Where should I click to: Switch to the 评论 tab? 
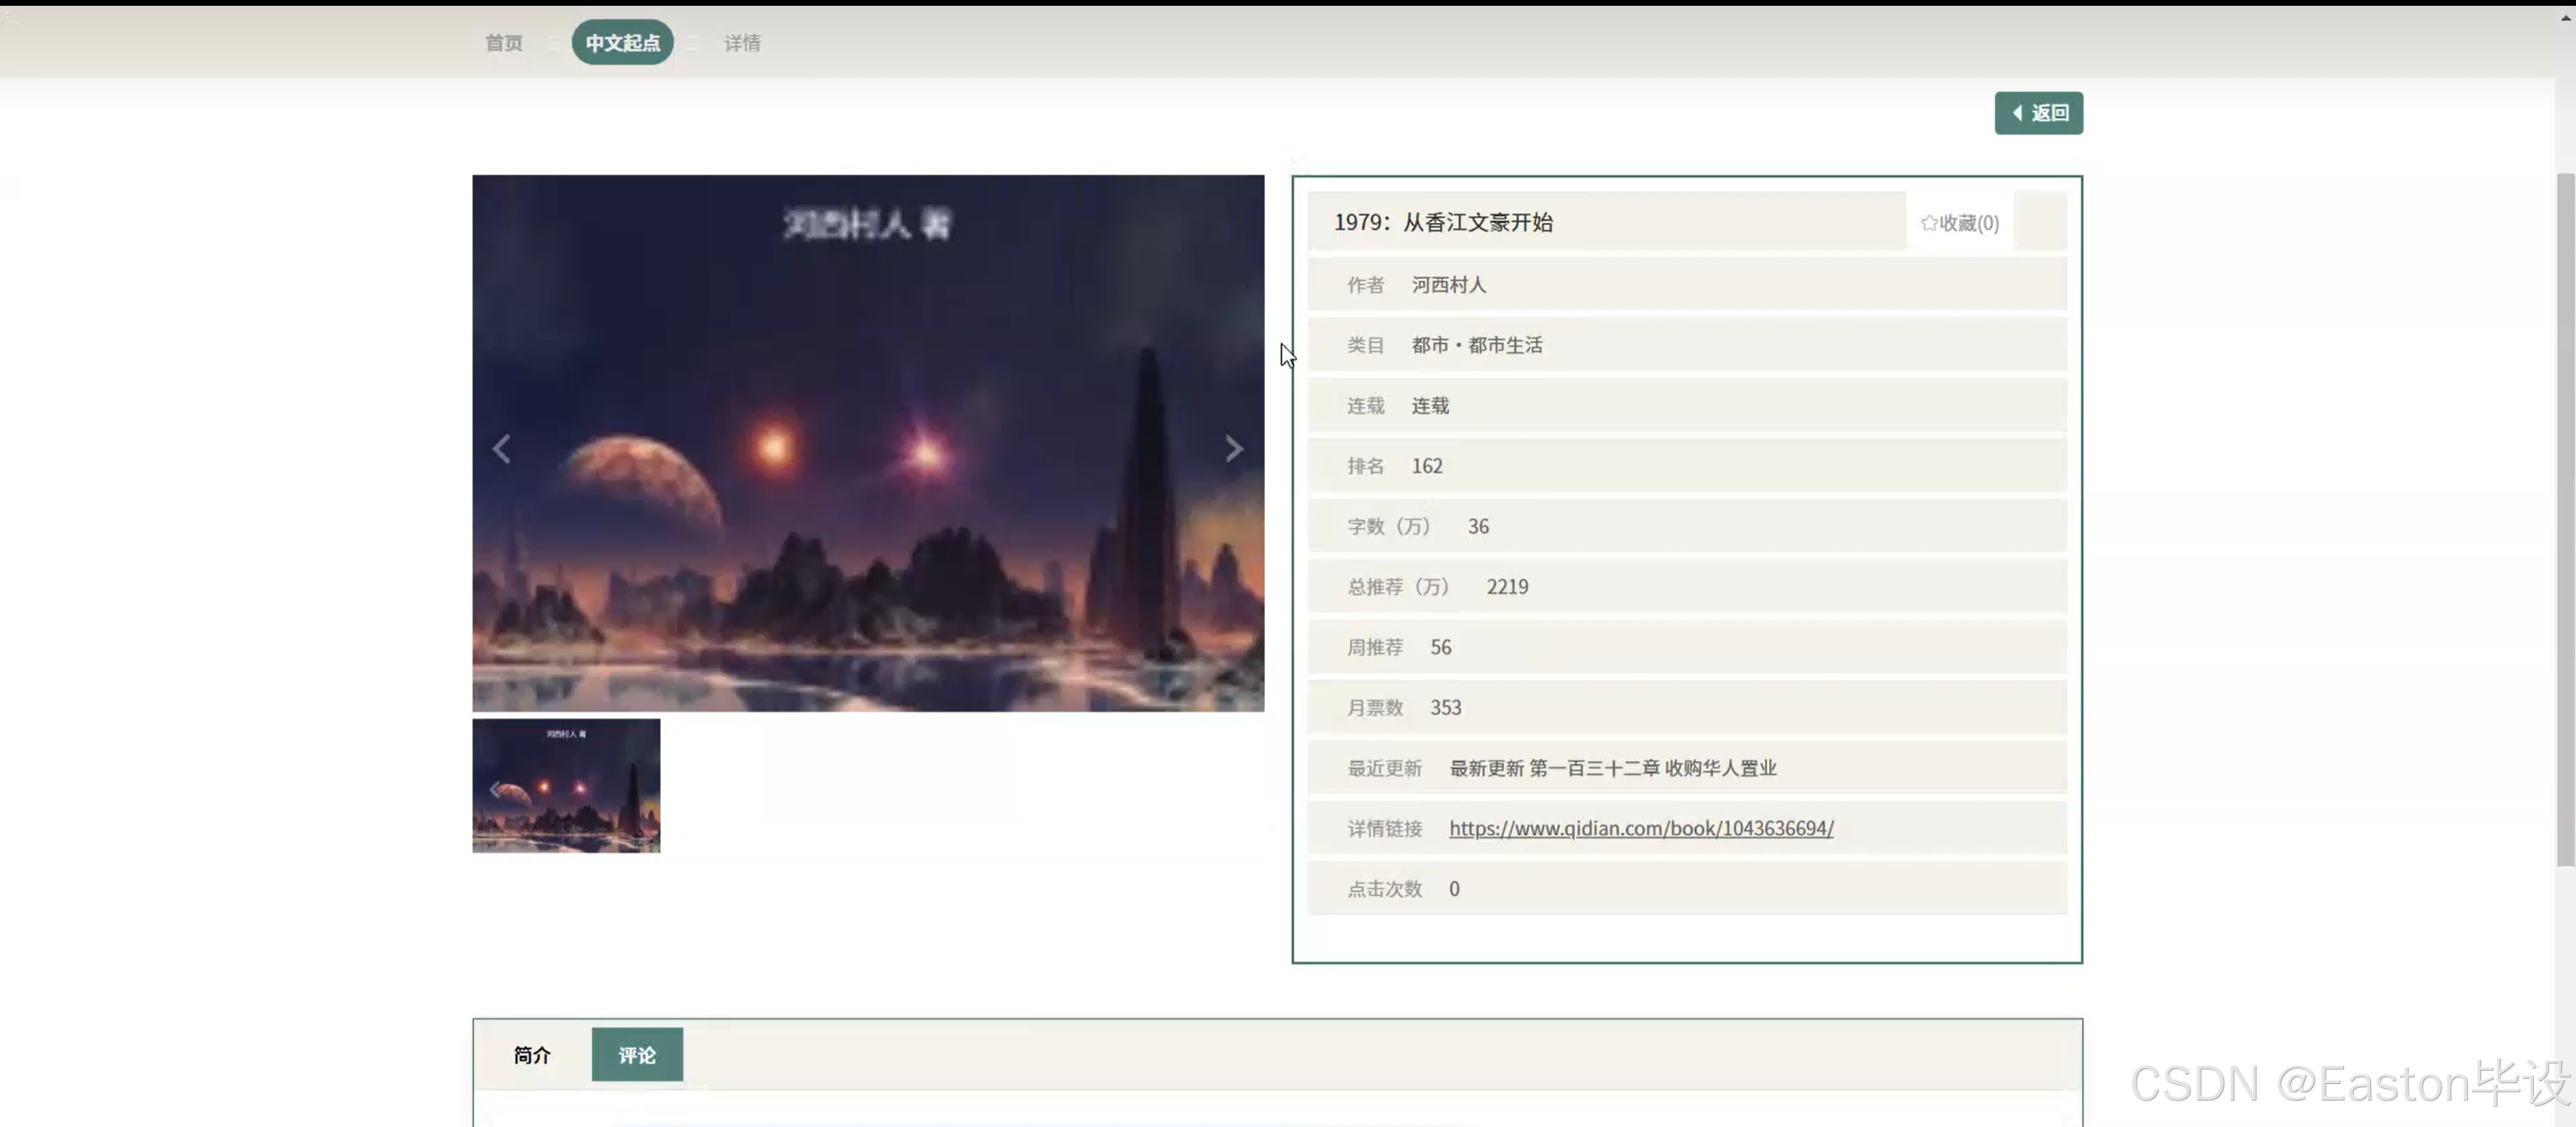click(x=637, y=1055)
